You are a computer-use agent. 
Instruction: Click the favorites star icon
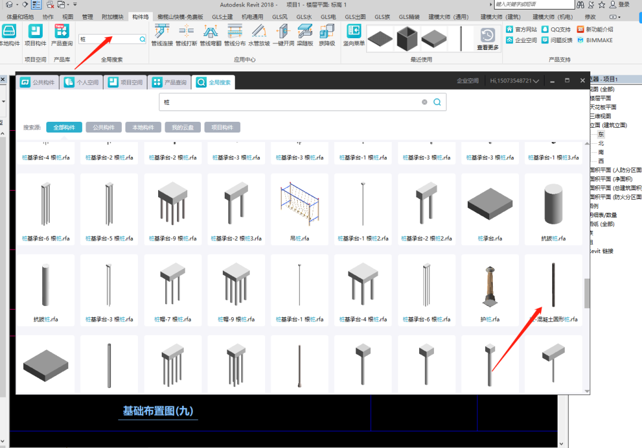click(x=602, y=5)
